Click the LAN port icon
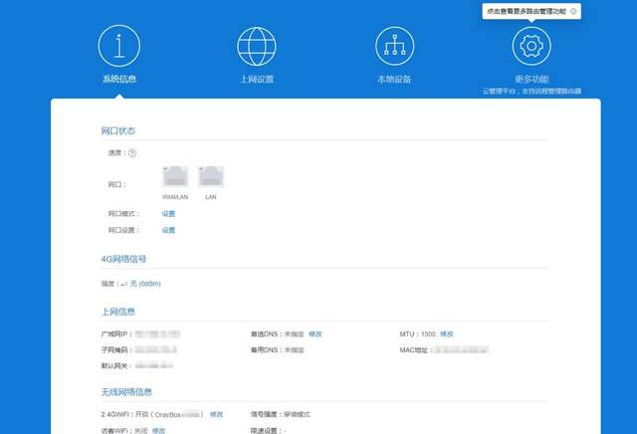The height and width of the screenshot is (434, 637). pos(210,177)
